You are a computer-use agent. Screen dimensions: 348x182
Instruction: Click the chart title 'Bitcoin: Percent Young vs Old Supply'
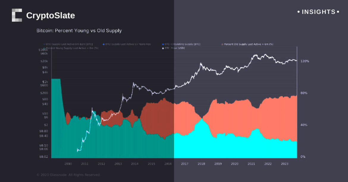[x=79, y=31]
